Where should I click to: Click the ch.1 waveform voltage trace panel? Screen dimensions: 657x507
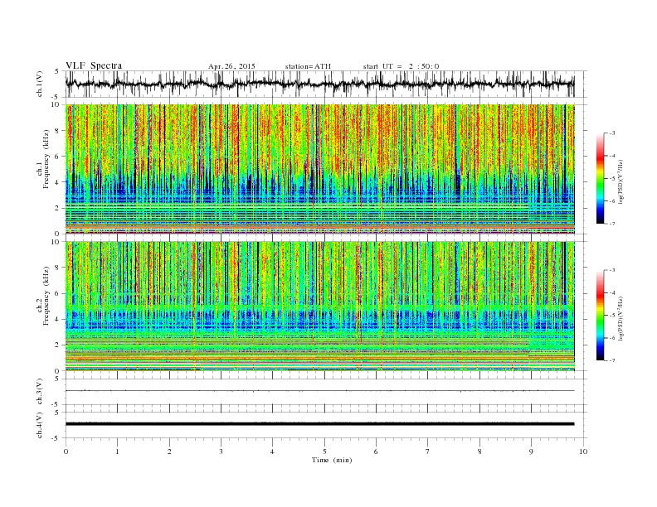point(325,84)
